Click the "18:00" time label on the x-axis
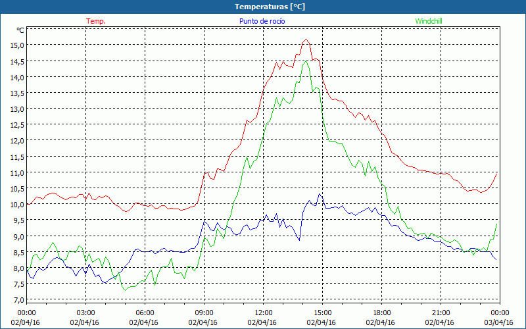This screenshot has width=526, height=329. click(381, 313)
